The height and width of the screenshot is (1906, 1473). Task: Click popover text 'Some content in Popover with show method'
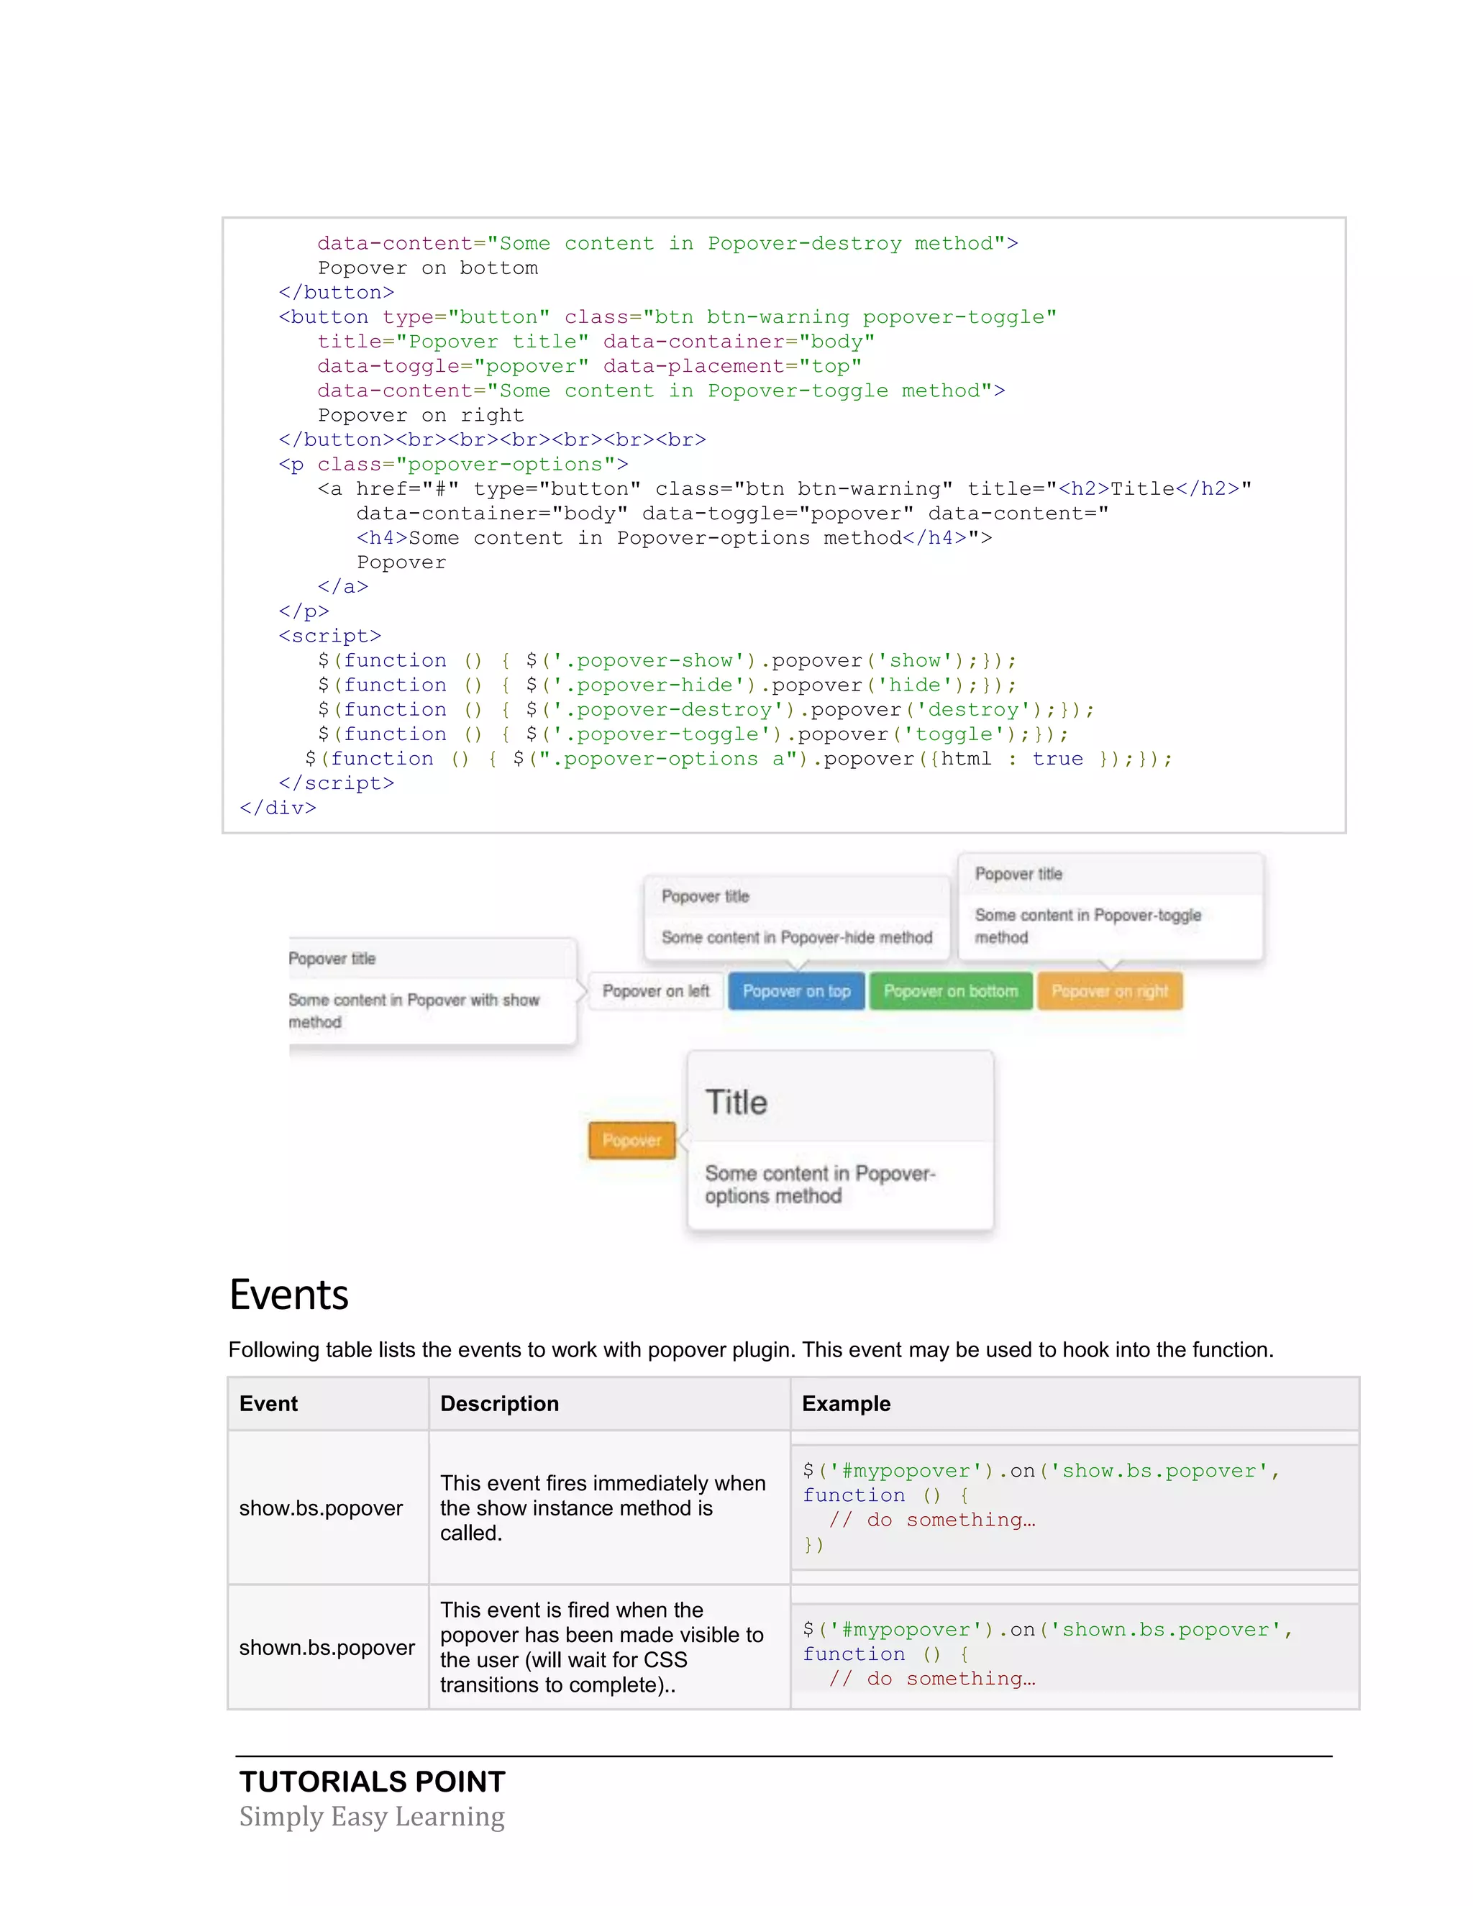(x=414, y=1011)
